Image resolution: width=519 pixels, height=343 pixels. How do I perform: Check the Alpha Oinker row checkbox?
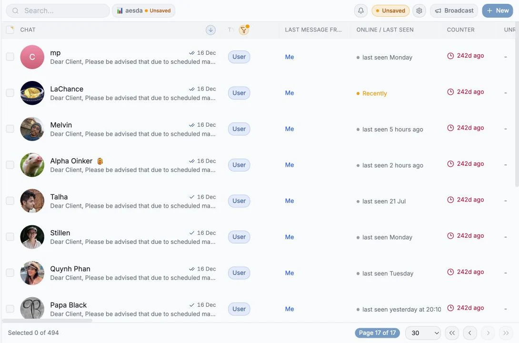point(10,165)
